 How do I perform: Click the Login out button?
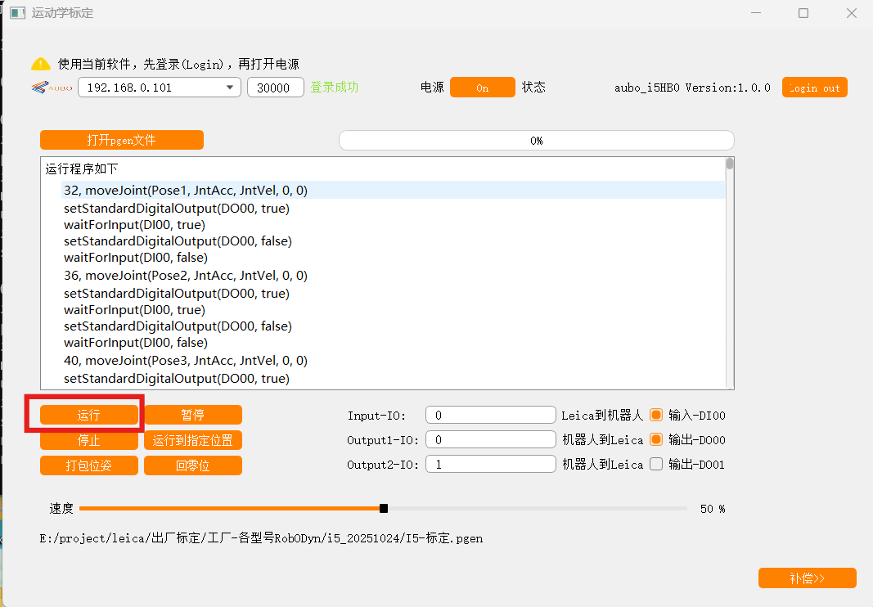pyautogui.click(x=814, y=88)
